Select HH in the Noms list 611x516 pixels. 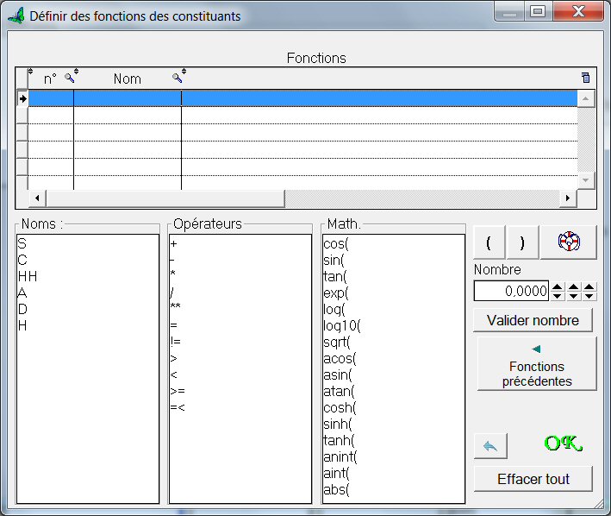point(28,276)
